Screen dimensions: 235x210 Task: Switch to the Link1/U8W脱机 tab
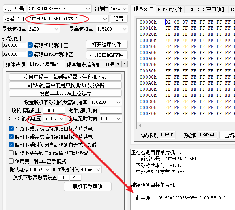click(45, 64)
